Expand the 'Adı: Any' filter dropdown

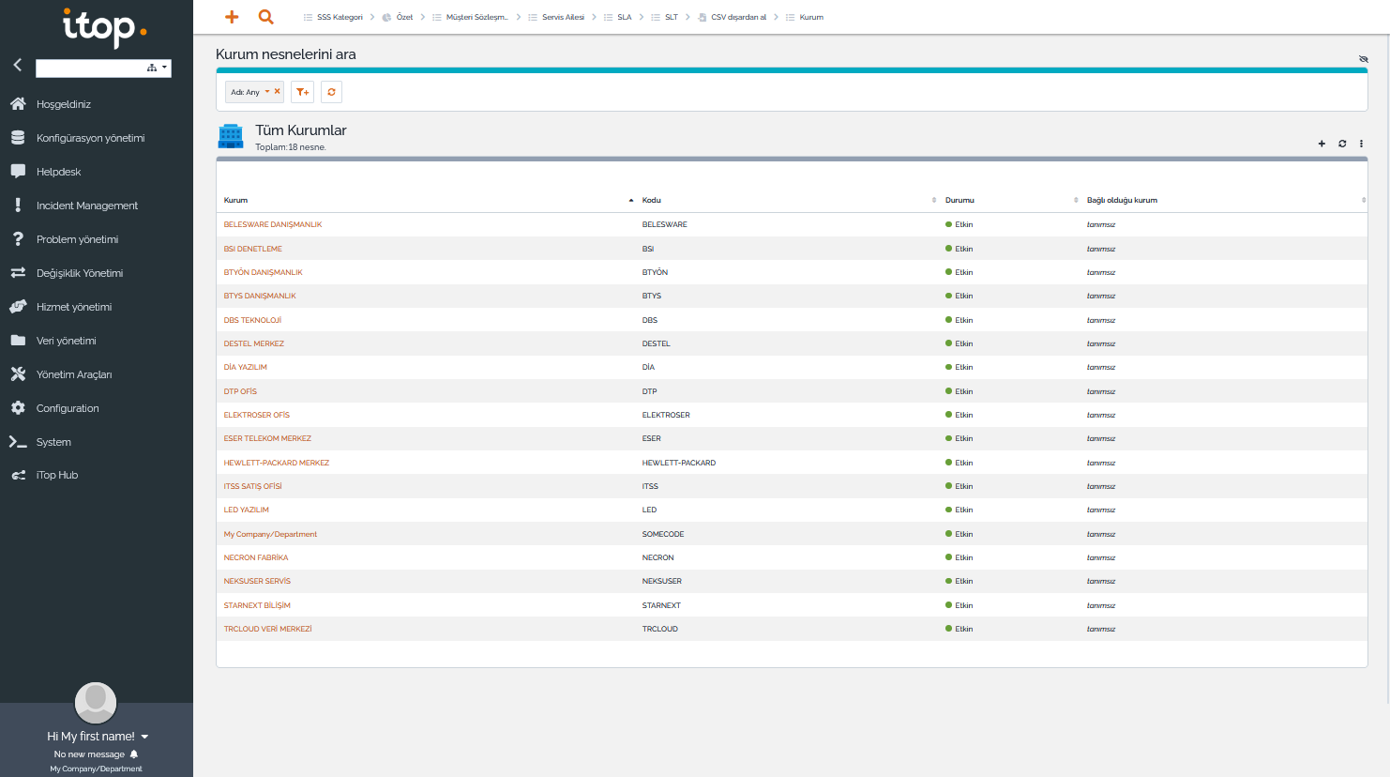click(x=267, y=92)
